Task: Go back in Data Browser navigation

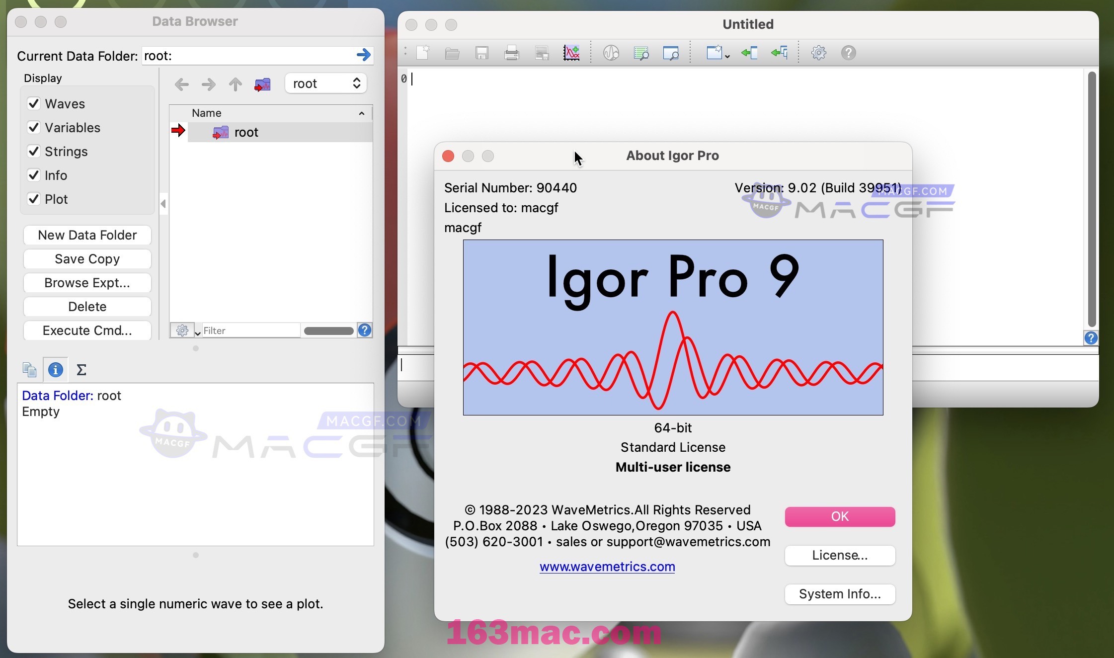Action: click(182, 84)
